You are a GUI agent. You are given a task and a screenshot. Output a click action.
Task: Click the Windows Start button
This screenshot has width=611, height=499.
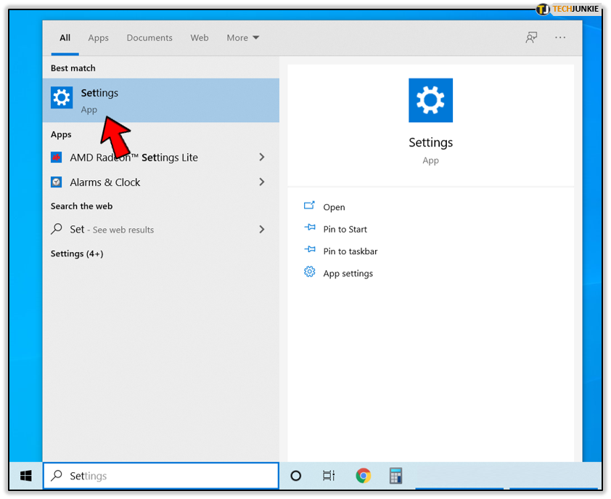(x=25, y=476)
